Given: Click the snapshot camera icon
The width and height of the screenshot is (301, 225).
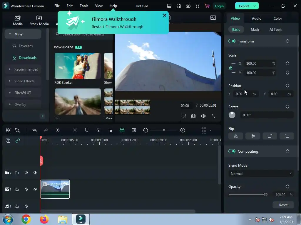Looking at the screenshot, I should (193, 116).
